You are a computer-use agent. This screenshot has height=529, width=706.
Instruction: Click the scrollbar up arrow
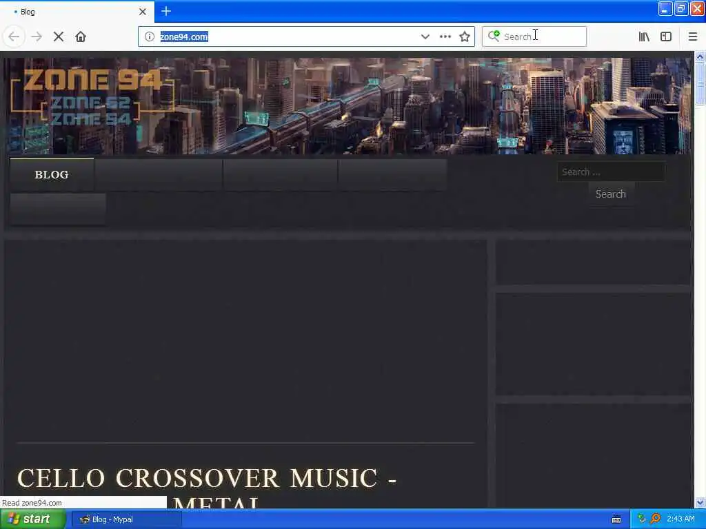(700, 57)
